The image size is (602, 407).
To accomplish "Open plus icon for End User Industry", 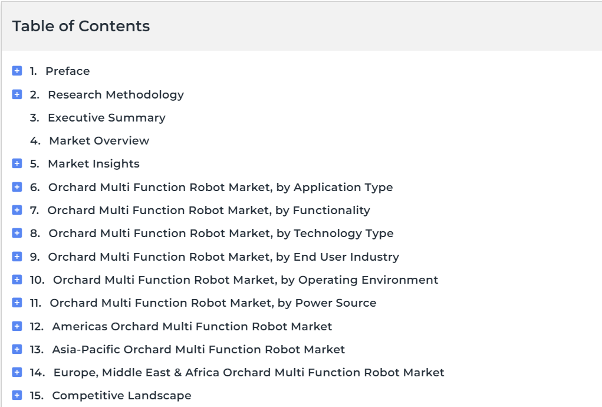I will coord(17,257).
